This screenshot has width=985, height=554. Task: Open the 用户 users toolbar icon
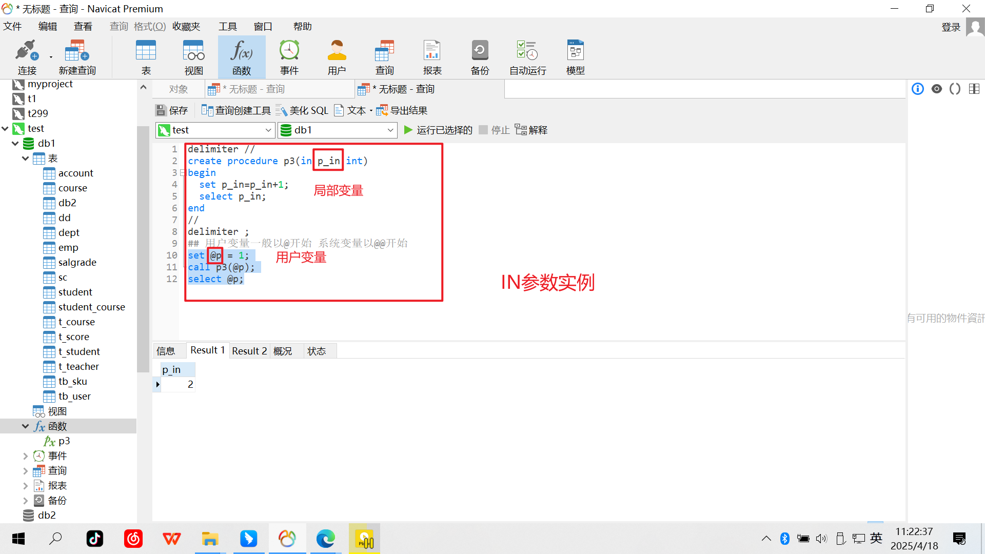(x=337, y=57)
